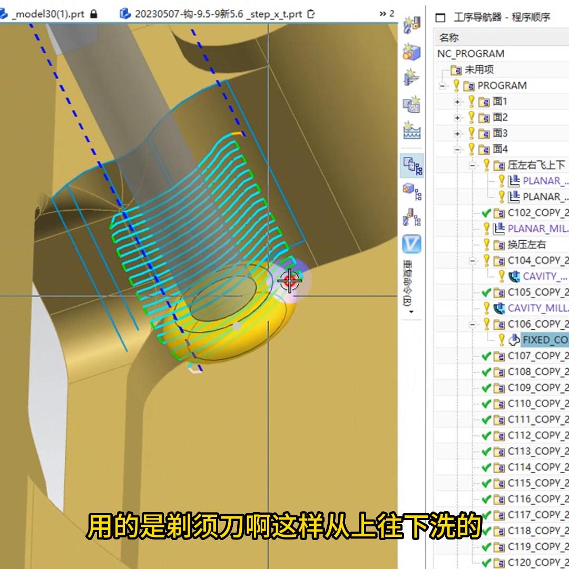
Task: Switch to Program Order view icon
Action: (411, 165)
